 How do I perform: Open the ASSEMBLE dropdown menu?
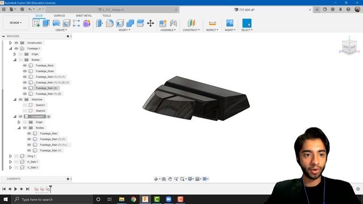click(x=168, y=30)
